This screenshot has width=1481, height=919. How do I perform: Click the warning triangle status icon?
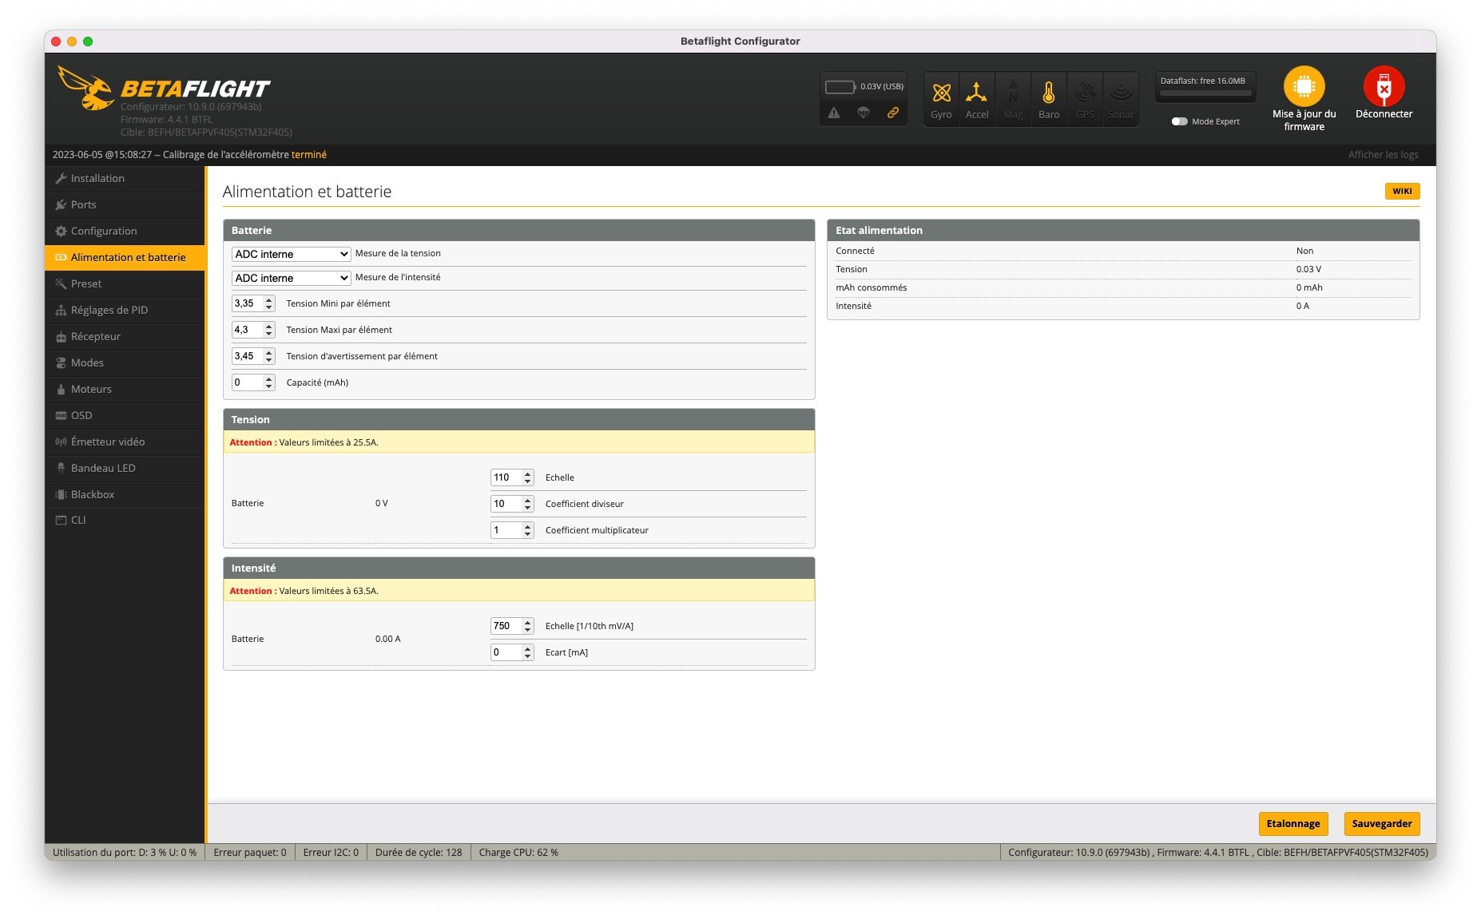(x=834, y=113)
